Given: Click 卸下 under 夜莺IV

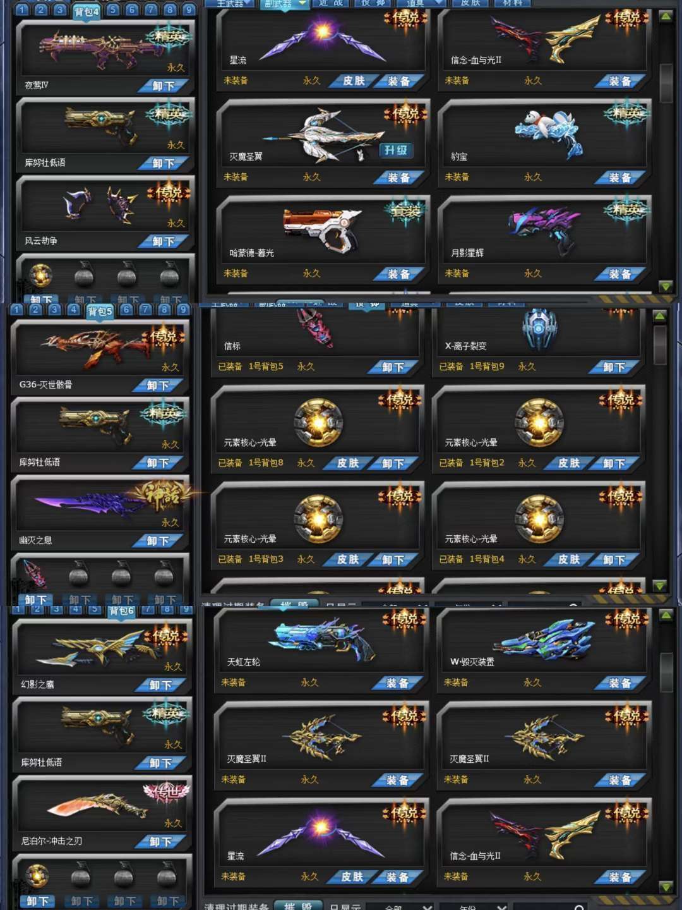Looking at the screenshot, I should coord(163,86).
